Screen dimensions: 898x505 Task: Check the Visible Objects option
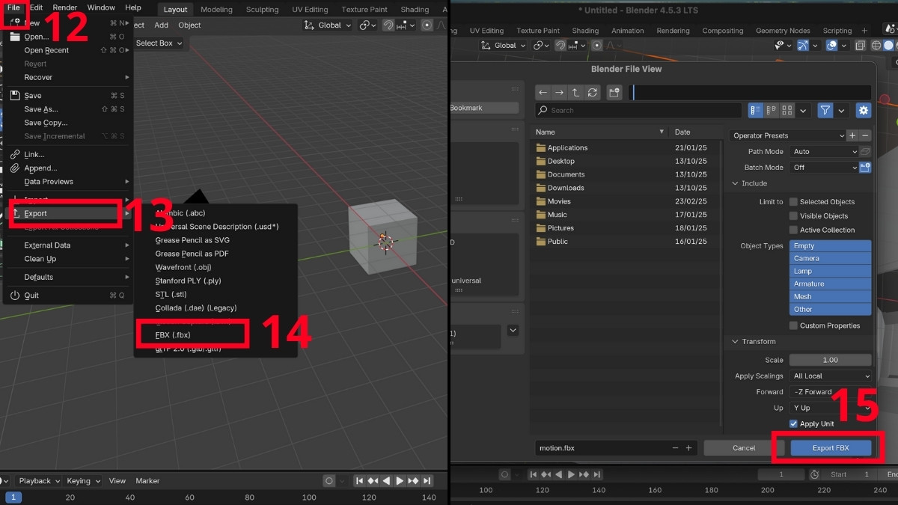[x=793, y=216]
